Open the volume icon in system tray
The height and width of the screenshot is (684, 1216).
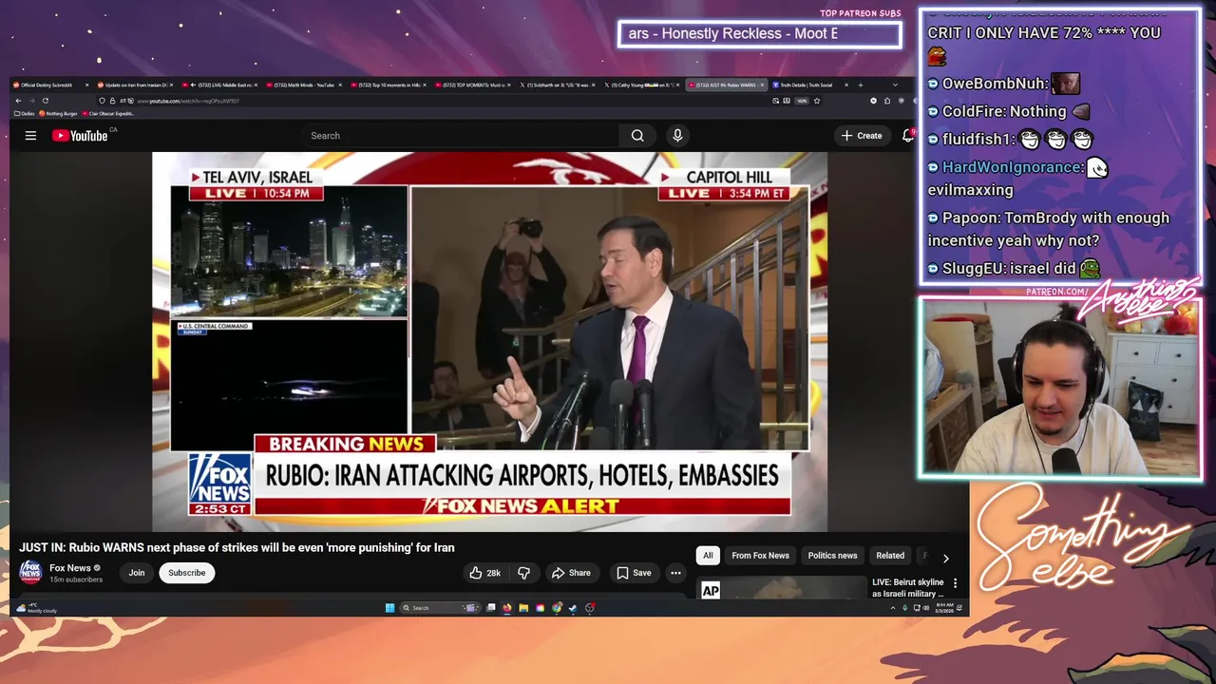926,608
